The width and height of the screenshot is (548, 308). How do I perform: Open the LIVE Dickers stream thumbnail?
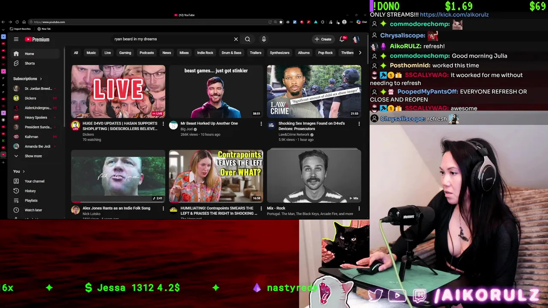(x=118, y=92)
